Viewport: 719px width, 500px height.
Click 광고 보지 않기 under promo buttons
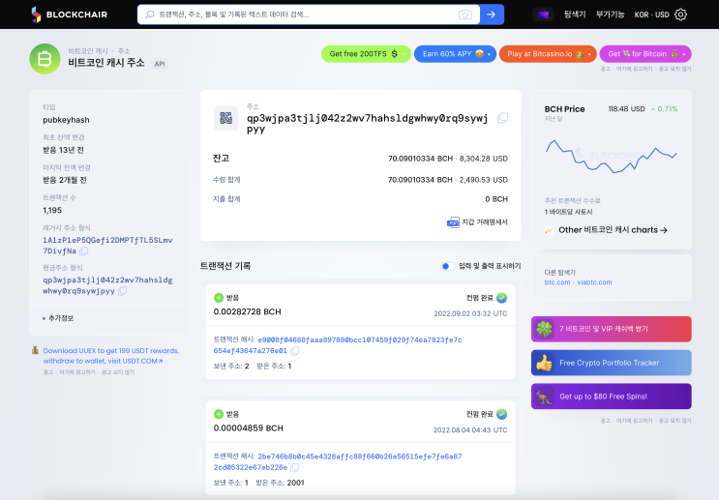pos(675,69)
